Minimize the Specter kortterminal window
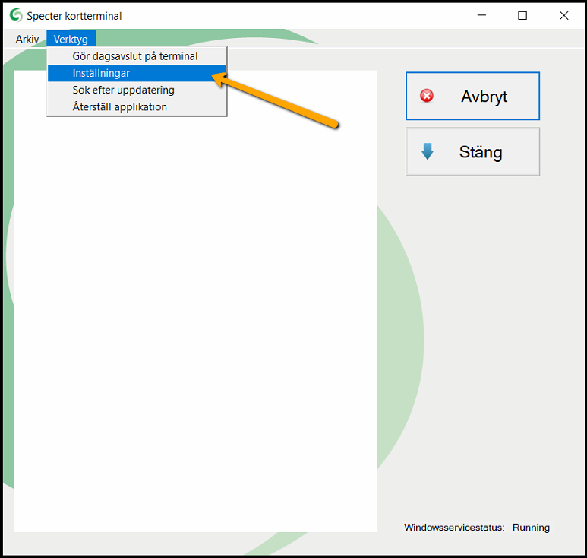Viewport: 587px width, 558px height. 481,16
